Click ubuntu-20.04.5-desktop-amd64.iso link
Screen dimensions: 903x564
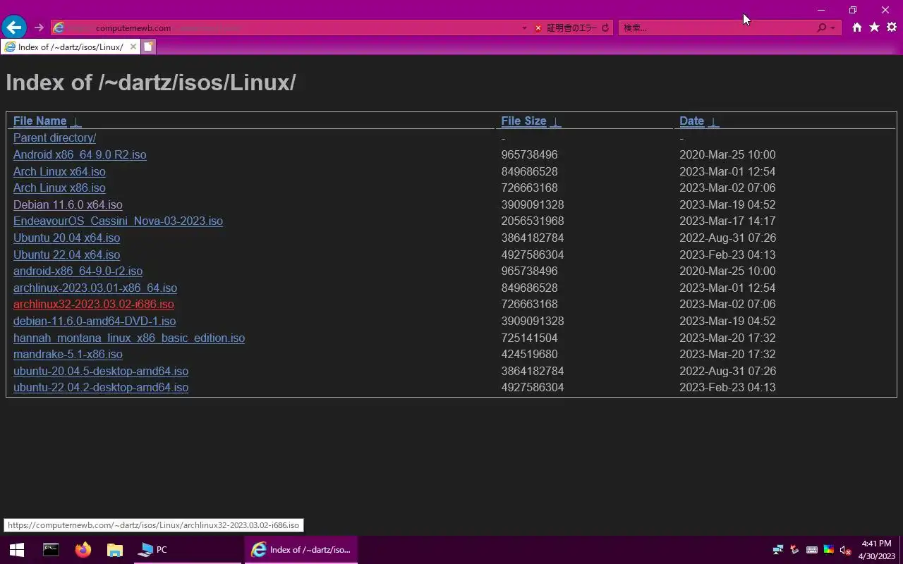click(101, 372)
